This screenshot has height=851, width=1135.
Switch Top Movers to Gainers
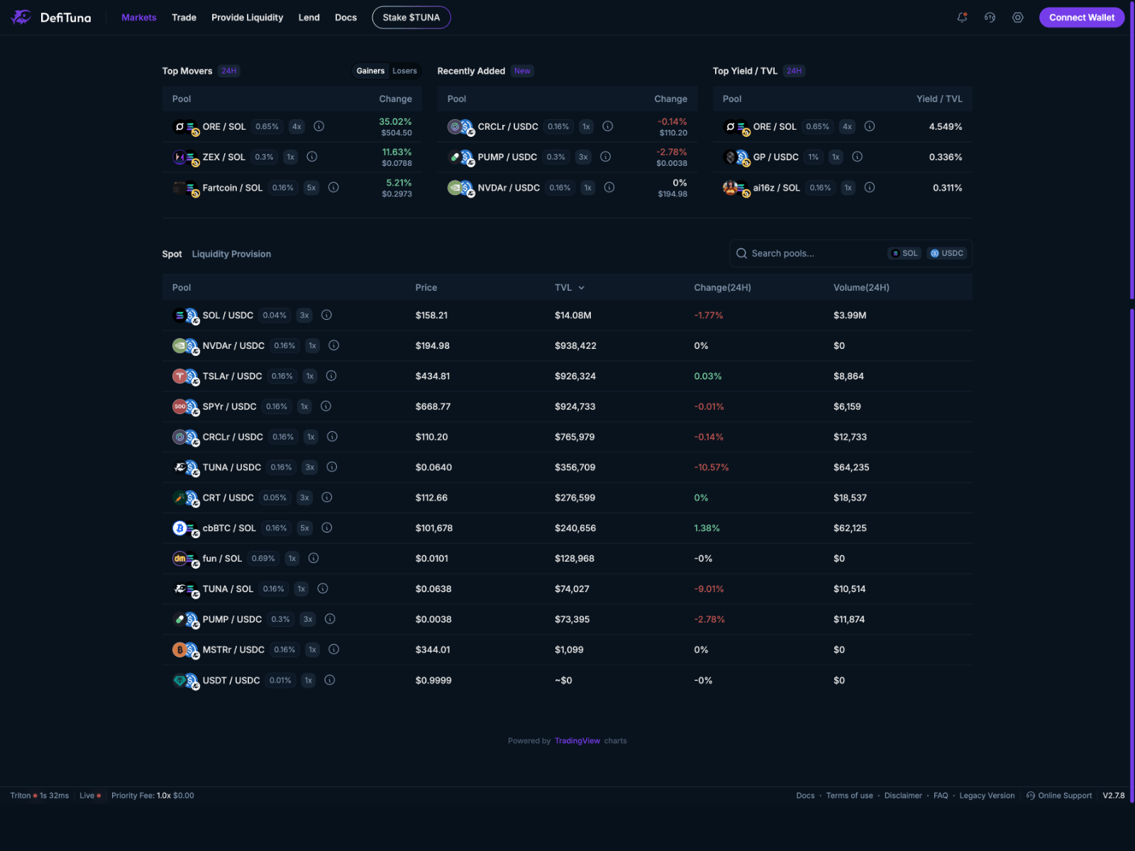pos(370,71)
